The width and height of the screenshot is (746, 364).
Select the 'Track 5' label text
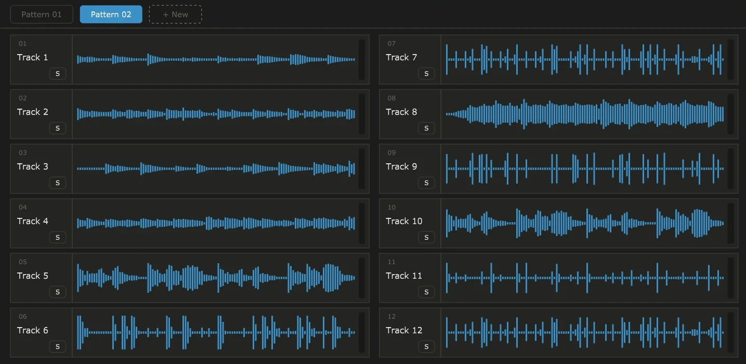point(32,276)
